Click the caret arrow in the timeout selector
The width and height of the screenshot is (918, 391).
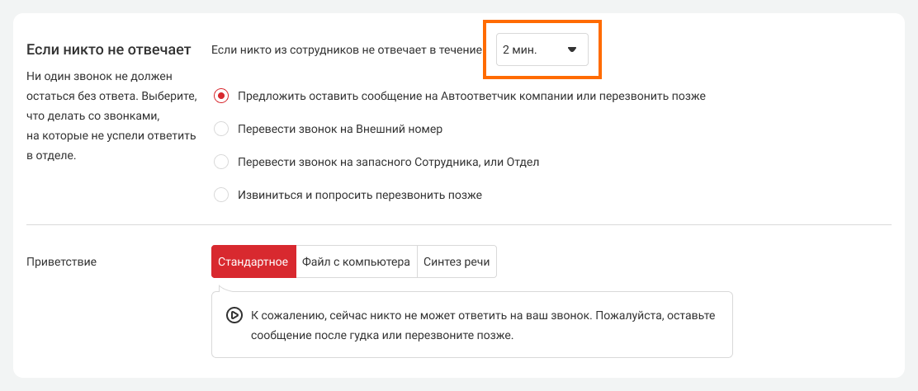(571, 50)
